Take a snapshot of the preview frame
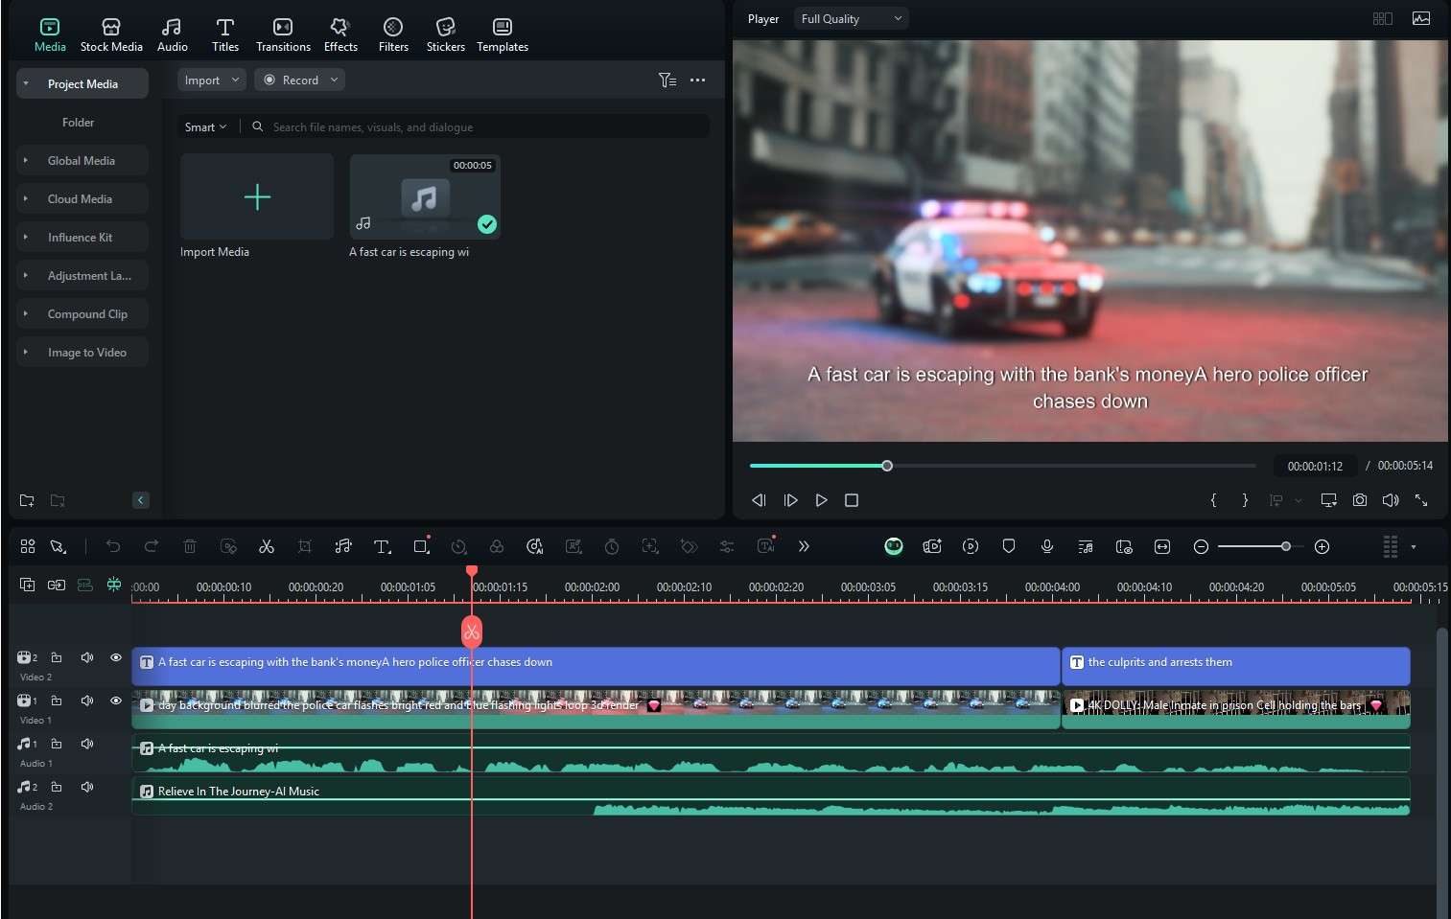 [1360, 500]
